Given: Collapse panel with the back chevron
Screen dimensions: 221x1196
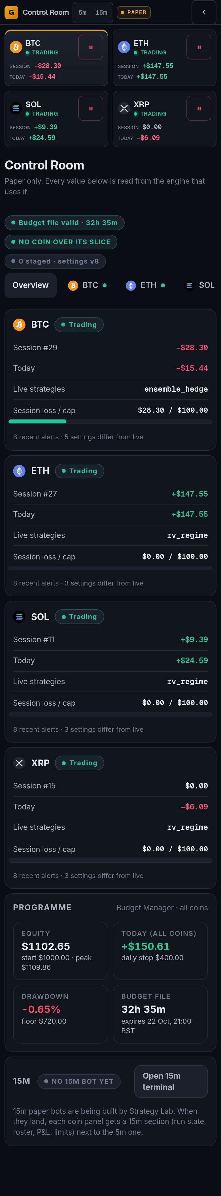Looking at the screenshot, I should [x=204, y=12].
